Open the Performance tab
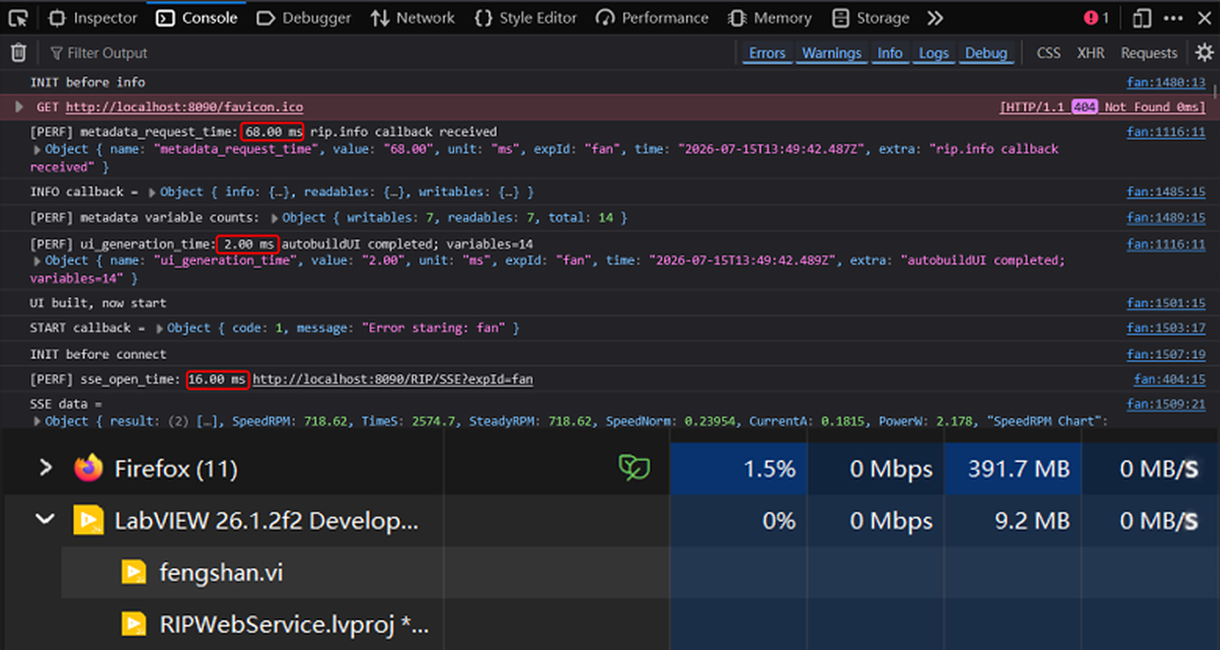The width and height of the screenshot is (1220, 650). coord(652,18)
